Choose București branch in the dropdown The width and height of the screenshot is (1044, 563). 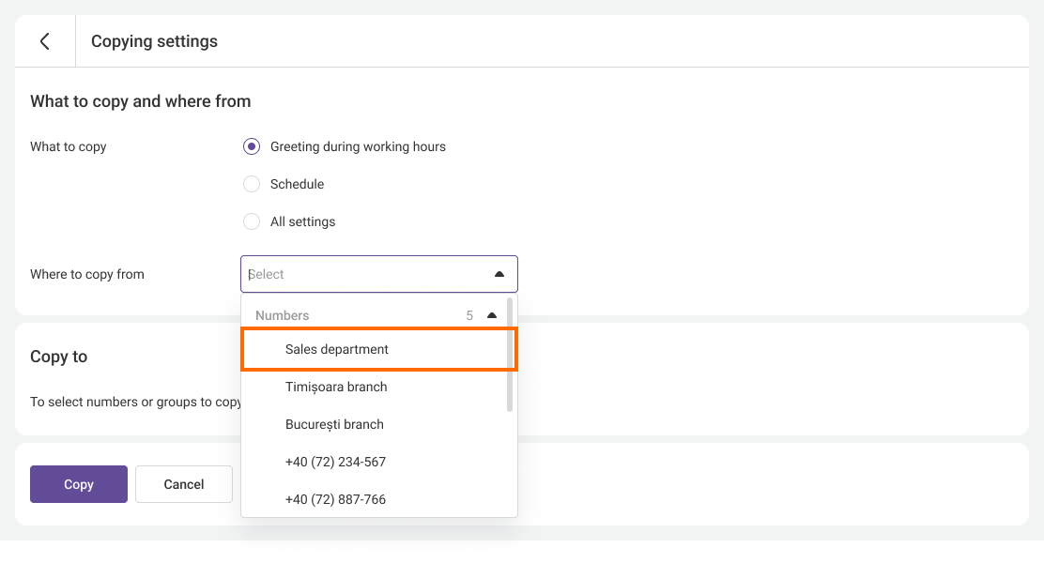click(334, 424)
